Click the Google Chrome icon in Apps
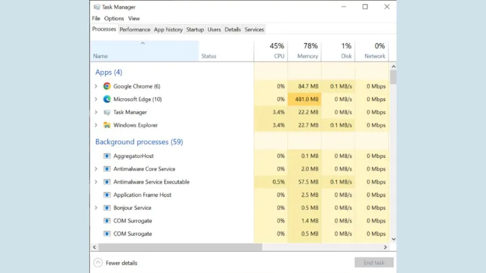The image size is (486, 273). coord(107,86)
